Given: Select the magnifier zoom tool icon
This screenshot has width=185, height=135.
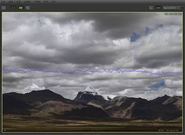Looking at the screenshot, I should (28, 8).
